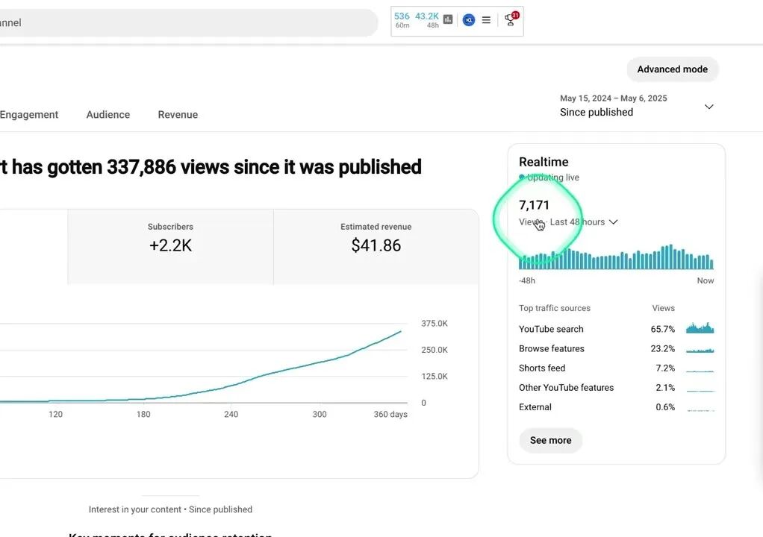This screenshot has height=537, width=763.
Task: Open the vidIQ hamburger menu
Action: coord(486,19)
